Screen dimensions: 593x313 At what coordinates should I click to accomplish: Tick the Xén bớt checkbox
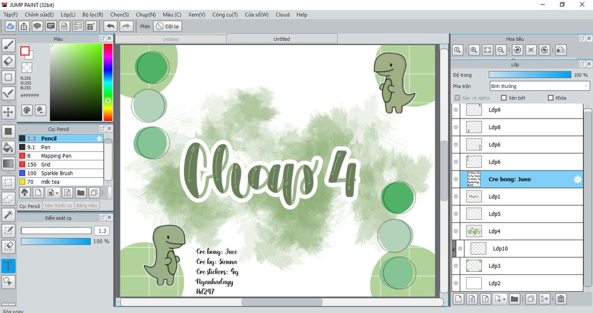click(x=504, y=98)
